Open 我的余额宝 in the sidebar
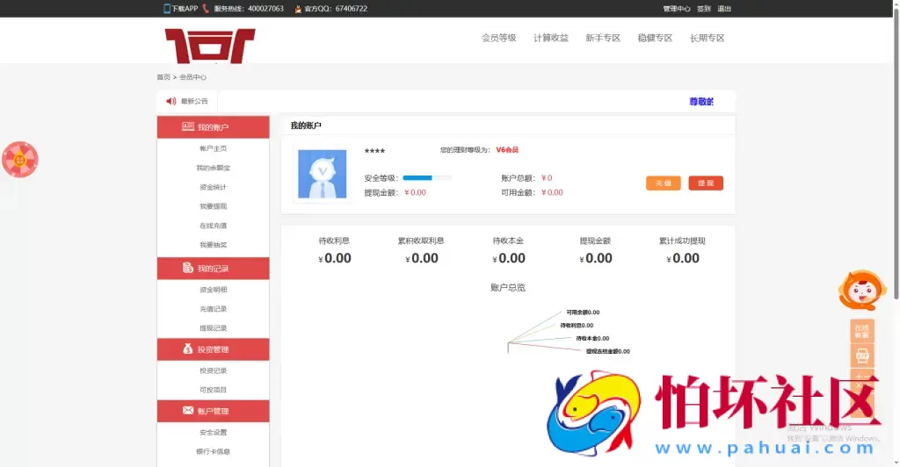The image size is (900, 467). coord(213,168)
